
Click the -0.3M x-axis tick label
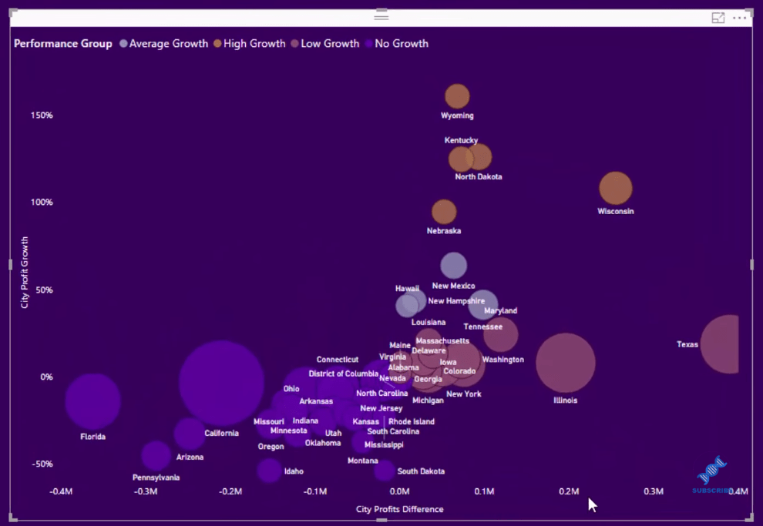146,491
